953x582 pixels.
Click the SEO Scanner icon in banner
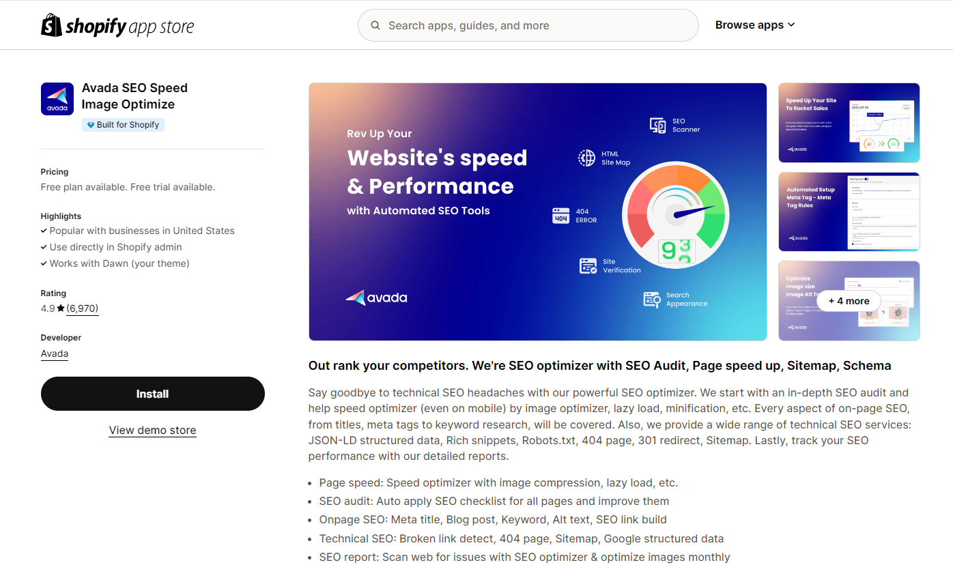657,126
